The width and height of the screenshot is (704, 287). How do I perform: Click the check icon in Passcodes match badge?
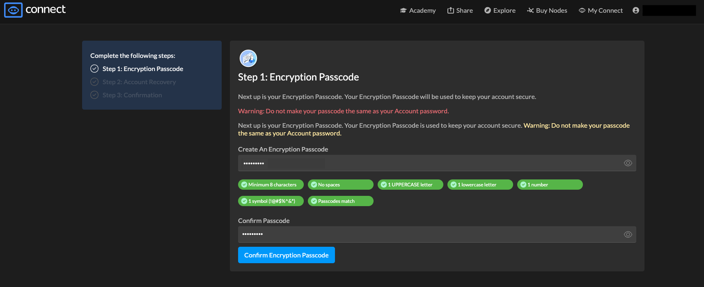pyautogui.click(x=314, y=201)
